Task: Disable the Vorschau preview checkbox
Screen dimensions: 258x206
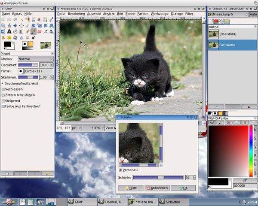Action: pos(121,170)
